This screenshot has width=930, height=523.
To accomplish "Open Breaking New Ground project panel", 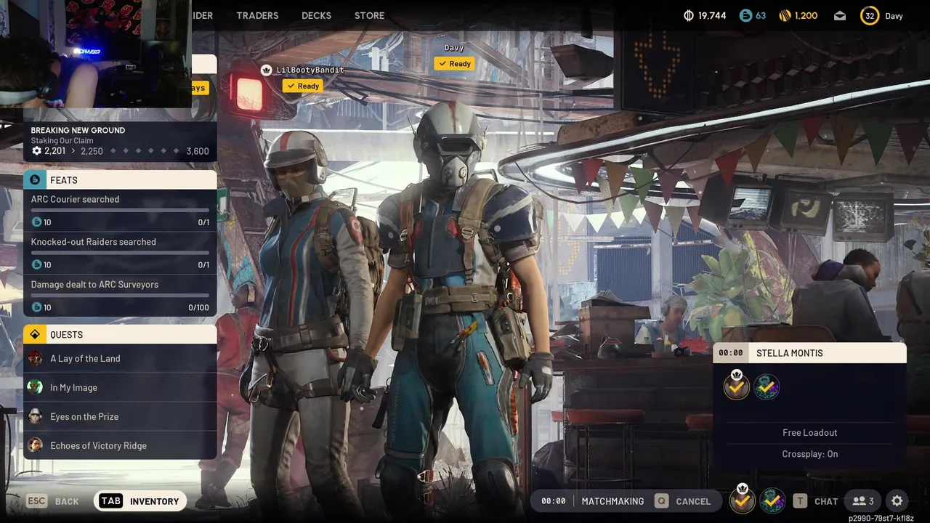I will 120,141.
